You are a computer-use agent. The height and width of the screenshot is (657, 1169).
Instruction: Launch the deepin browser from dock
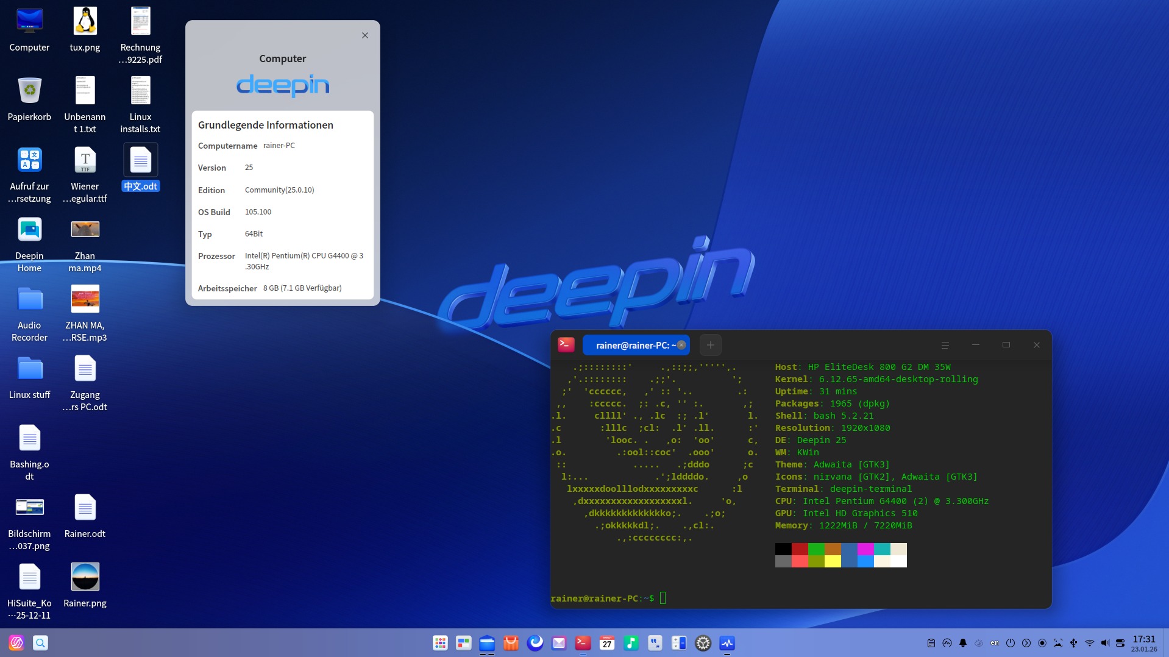pos(535,643)
